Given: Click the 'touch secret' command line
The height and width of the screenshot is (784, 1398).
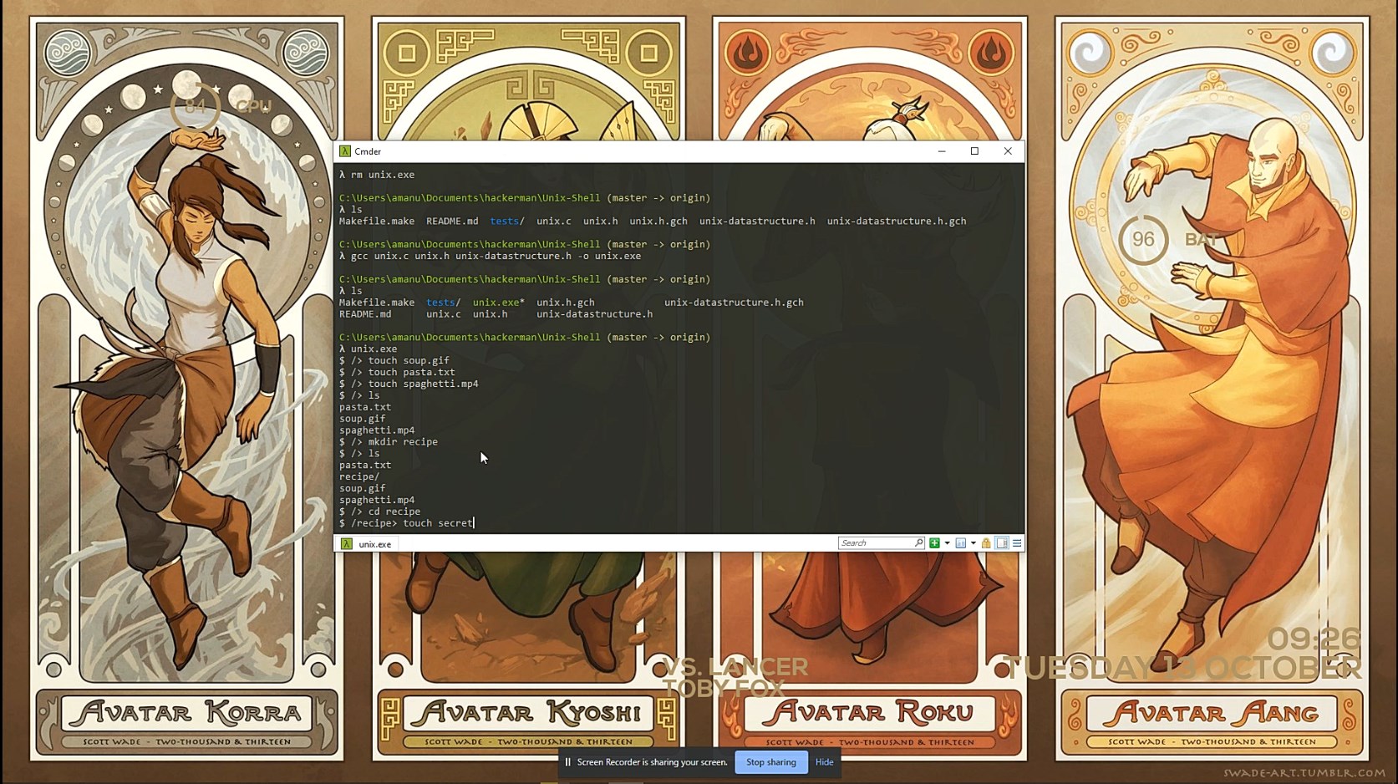Looking at the screenshot, I should coord(406,523).
